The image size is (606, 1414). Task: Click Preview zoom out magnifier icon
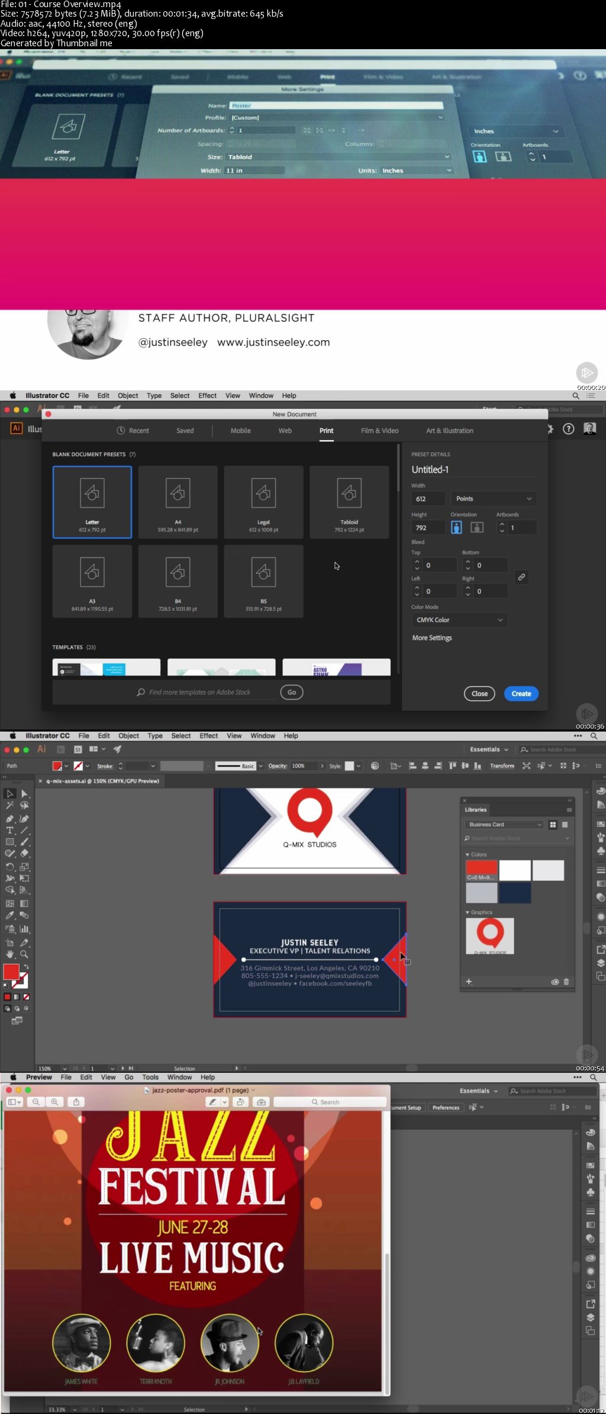point(36,1102)
